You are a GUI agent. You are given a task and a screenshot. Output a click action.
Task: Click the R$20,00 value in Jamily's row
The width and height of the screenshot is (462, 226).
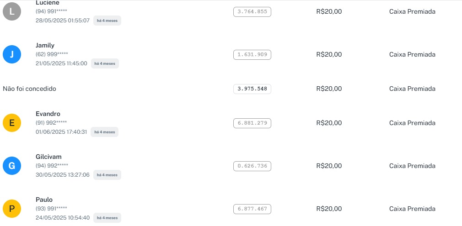329,54
